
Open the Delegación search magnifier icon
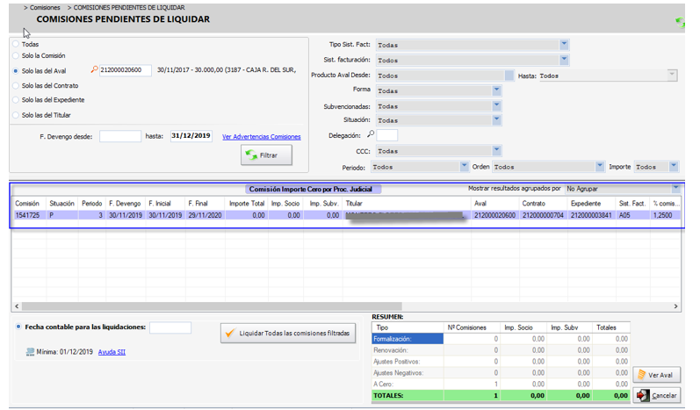pyautogui.click(x=371, y=133)
